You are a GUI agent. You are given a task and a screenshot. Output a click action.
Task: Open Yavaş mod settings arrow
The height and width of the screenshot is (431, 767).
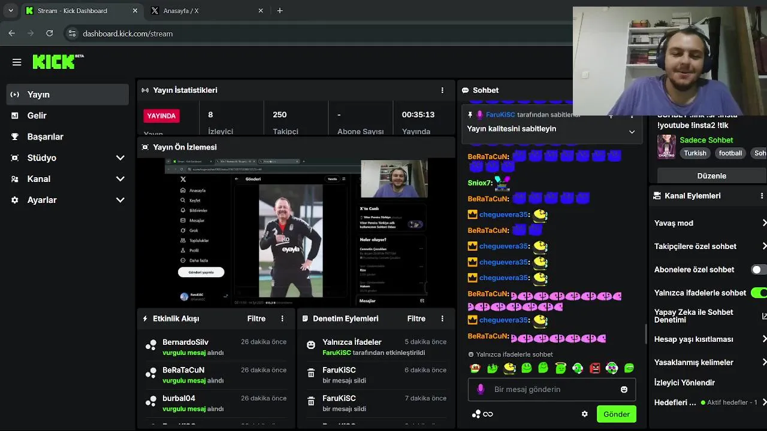[x=764, y=223]
